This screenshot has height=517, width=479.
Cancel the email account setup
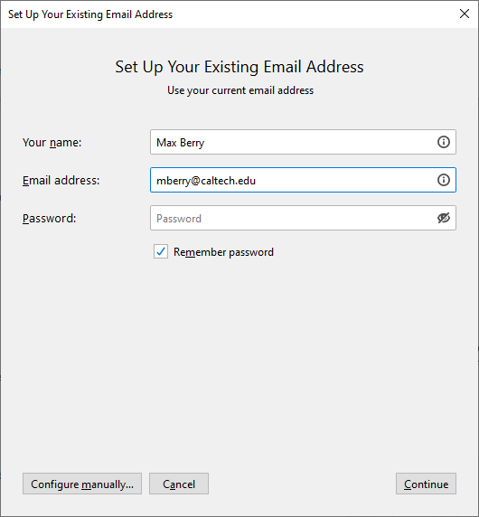click(x=179, y=484)
